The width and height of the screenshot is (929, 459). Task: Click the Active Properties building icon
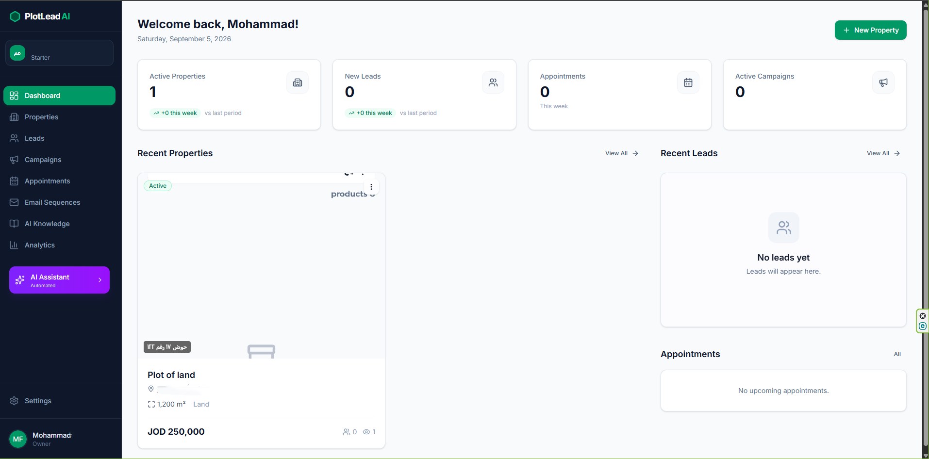point(298,82)
